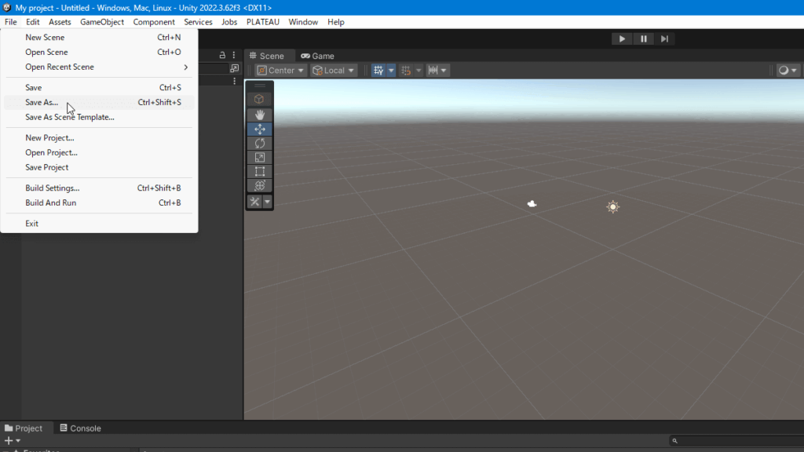This screenshot has height=452, width=804.
Task: Toggle Pause in the playback controls
Action: pyautogui.click(x=643, y=39)
